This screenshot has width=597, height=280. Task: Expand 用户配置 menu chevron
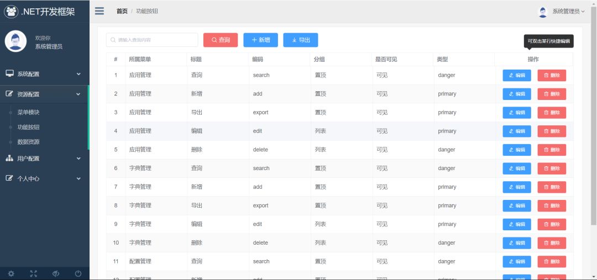[78, 159]
